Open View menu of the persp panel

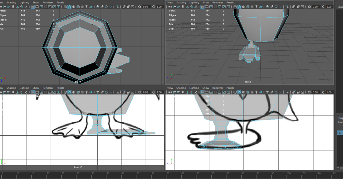(170, 2)
